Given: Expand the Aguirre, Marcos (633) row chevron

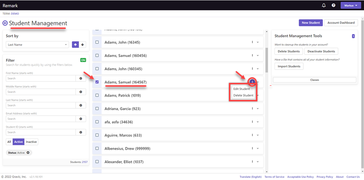Looking at the screenshot, I should 258,135.
